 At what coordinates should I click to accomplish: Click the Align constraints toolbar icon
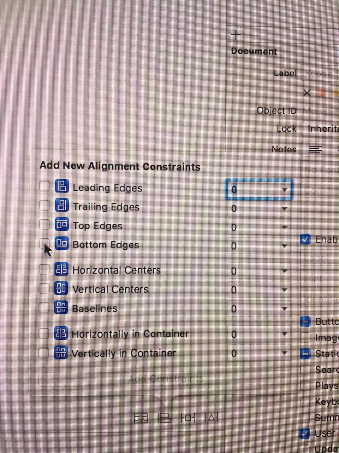tap(164, 418)
